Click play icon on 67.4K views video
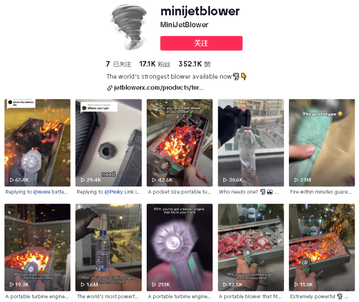Viewport: 359px width, 302px height. click(12, 180)
